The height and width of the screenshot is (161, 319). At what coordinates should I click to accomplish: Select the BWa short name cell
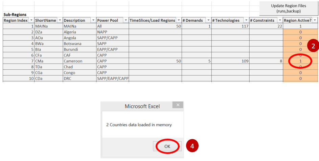click(49, 44)
